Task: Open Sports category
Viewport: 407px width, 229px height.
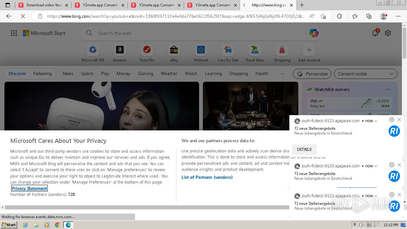Action: 87,73
